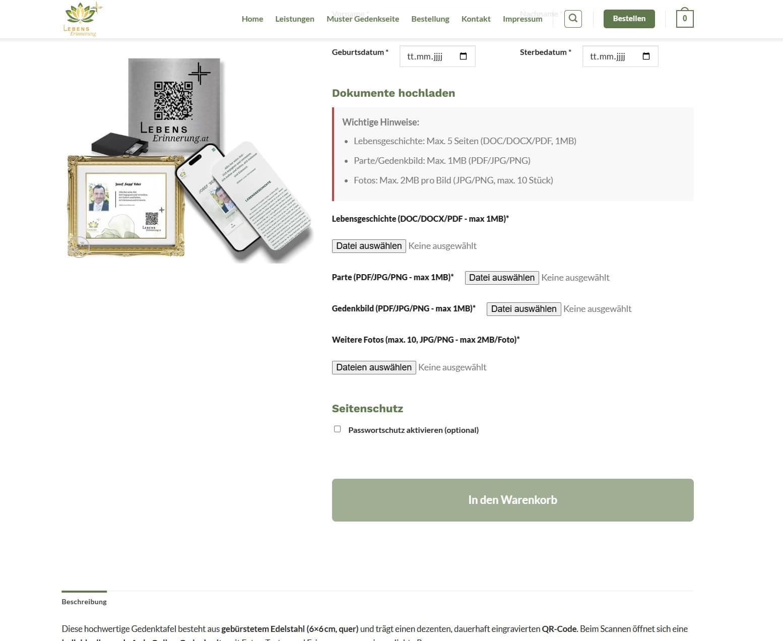Image resolution: width=783 pixels, height=641 pixels.
Task: Click the green Bestellen header button
Action: click(x=629, y=19)
